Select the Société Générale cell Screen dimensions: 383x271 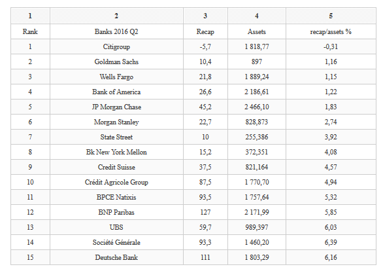tap(116, 242)
